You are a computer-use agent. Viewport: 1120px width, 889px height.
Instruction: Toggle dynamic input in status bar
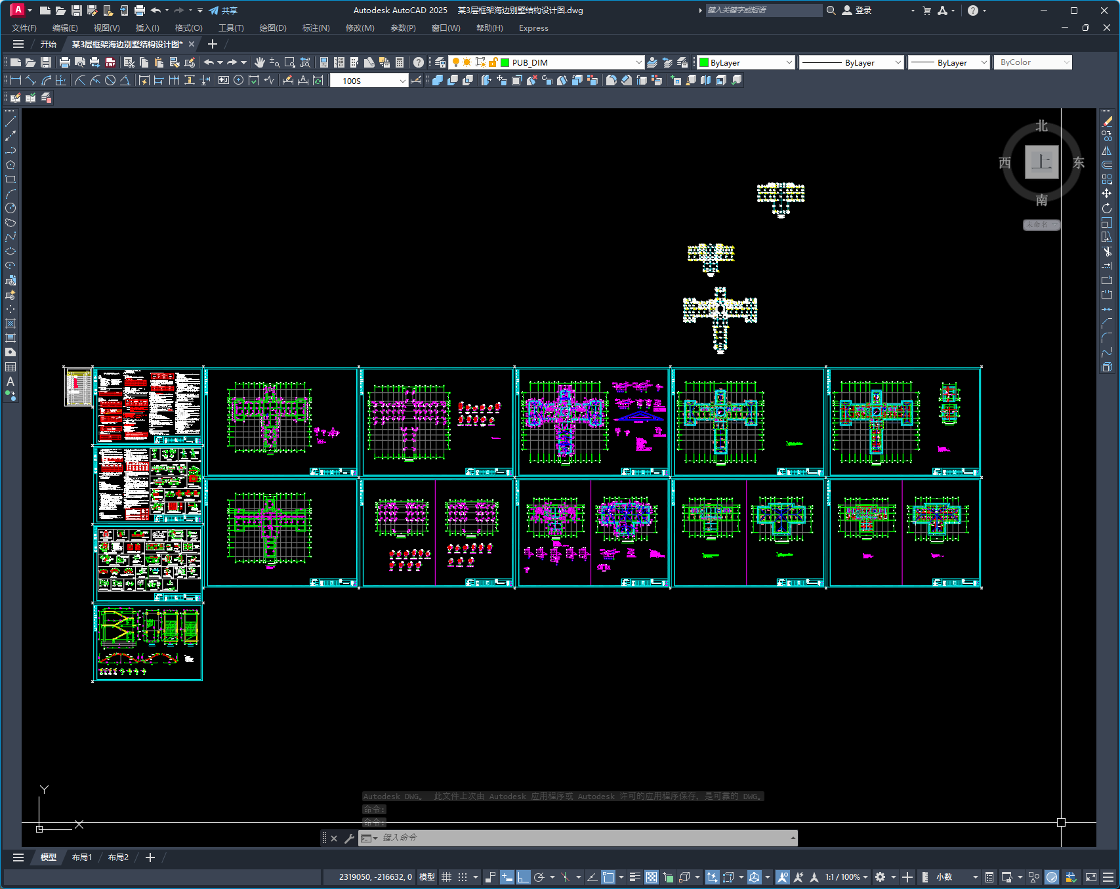click(x=507, y=877)
